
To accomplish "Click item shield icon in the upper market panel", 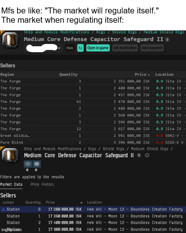I will click(x=10, y=40).
